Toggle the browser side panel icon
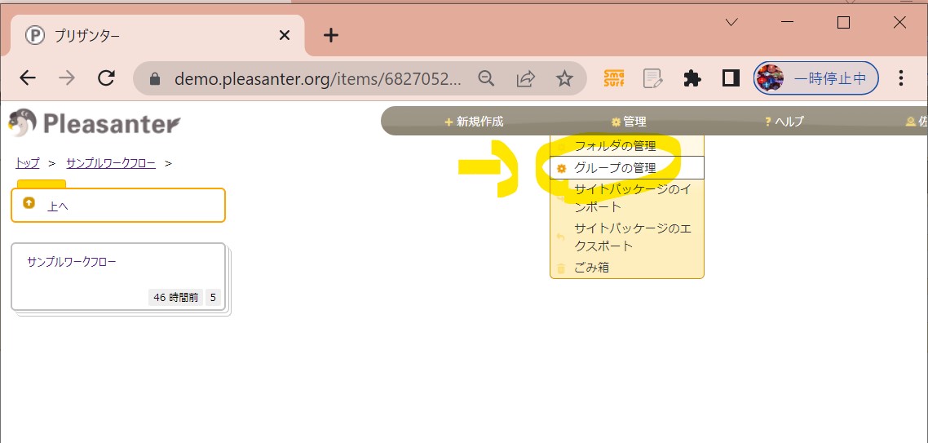 pyautogui.click(x=731, y=78)
